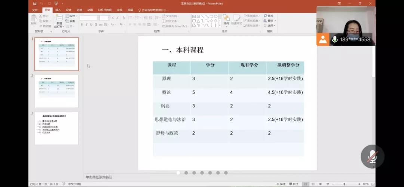Image resolution: width=404 pixels, height=187 pixels.
Task: Click the Reset (重置) slide button
Action: click(x=72, y=21)
